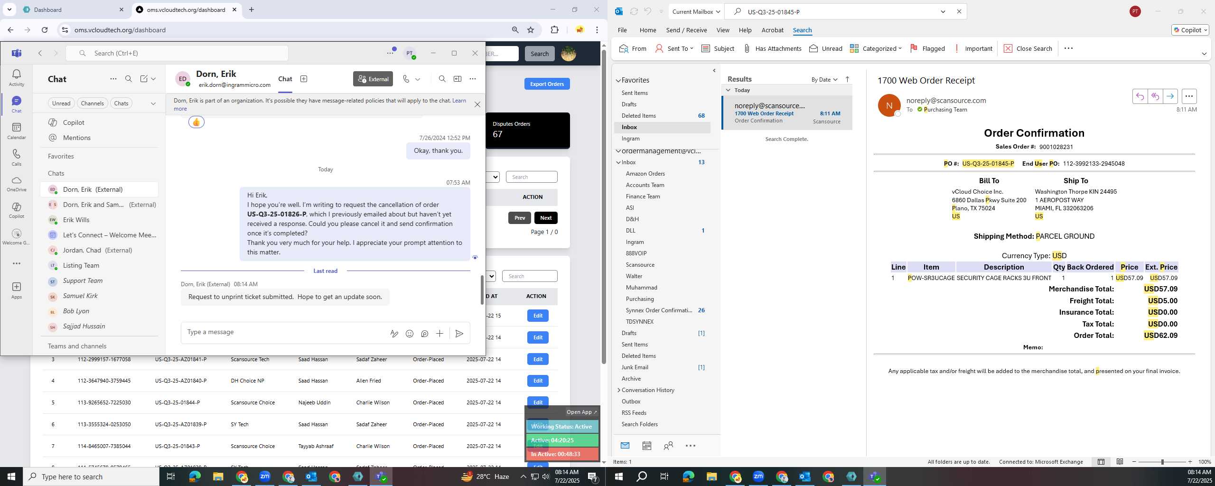Toggle Has Attachments search filter

pos(772,48)
